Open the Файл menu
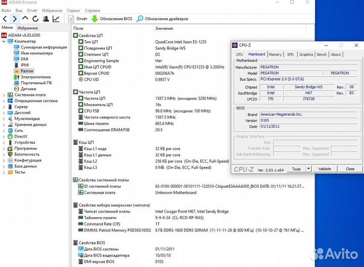Image resolution: width=364 pixels, height=267 pixels. (6, 11)
